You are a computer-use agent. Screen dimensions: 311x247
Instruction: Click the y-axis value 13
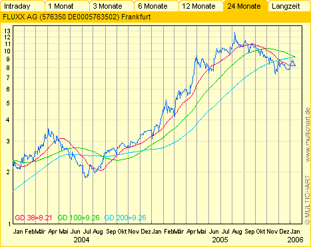click(x=7, y=31)
